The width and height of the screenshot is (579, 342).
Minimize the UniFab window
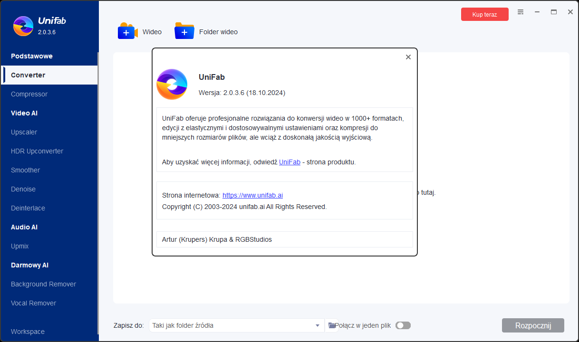pos(537,12)
